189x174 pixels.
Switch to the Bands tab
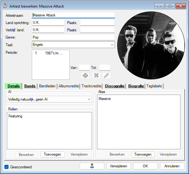(30, 86)
